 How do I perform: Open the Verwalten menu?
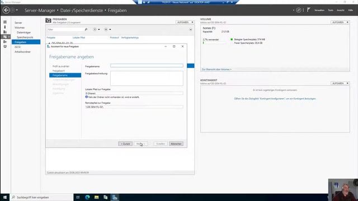coord(319,10)
